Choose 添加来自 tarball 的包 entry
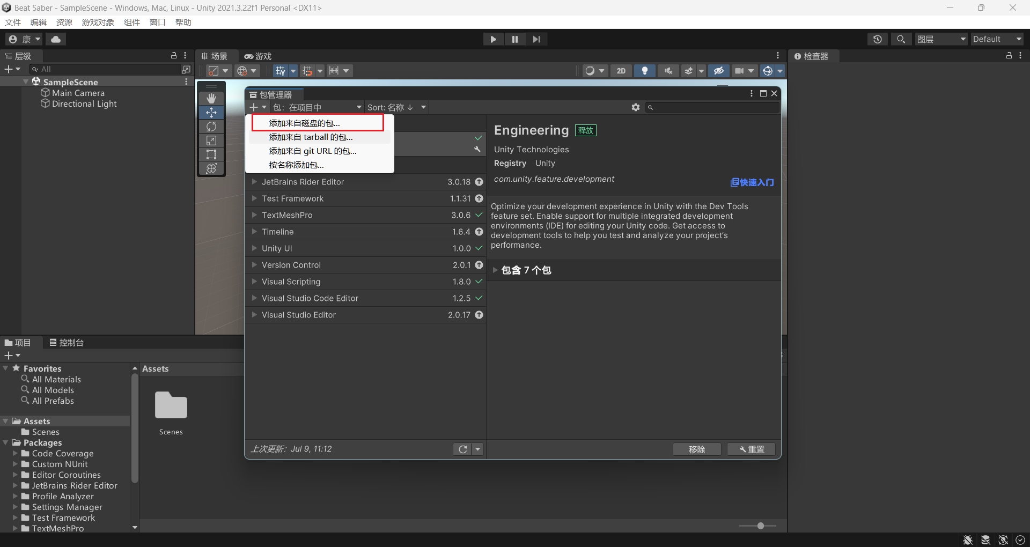This screenshot has width=1030, height=547. coord(320,137)
